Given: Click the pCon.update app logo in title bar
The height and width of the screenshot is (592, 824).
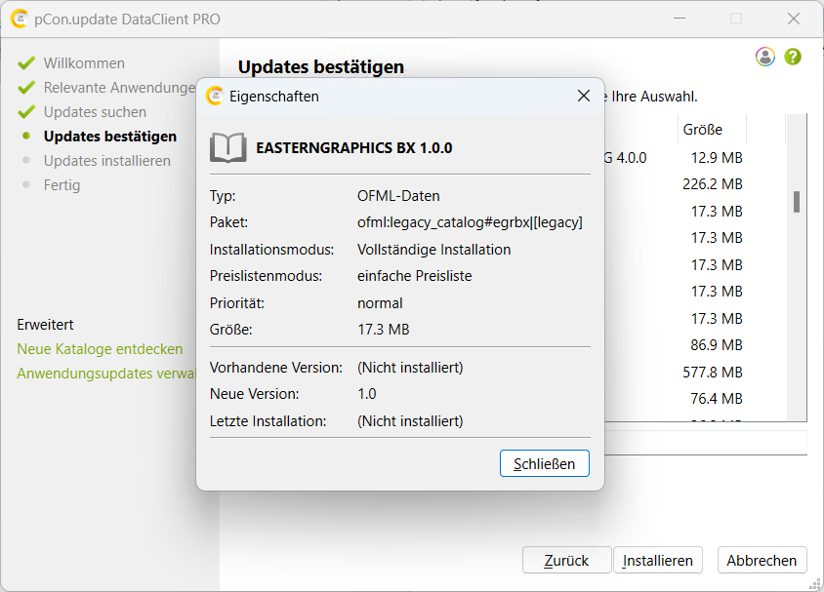Looking at the screenshot, I should 20,19.
